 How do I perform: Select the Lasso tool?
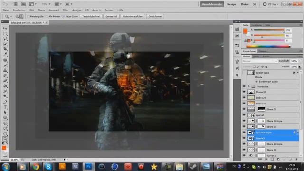tap(5, 38)
